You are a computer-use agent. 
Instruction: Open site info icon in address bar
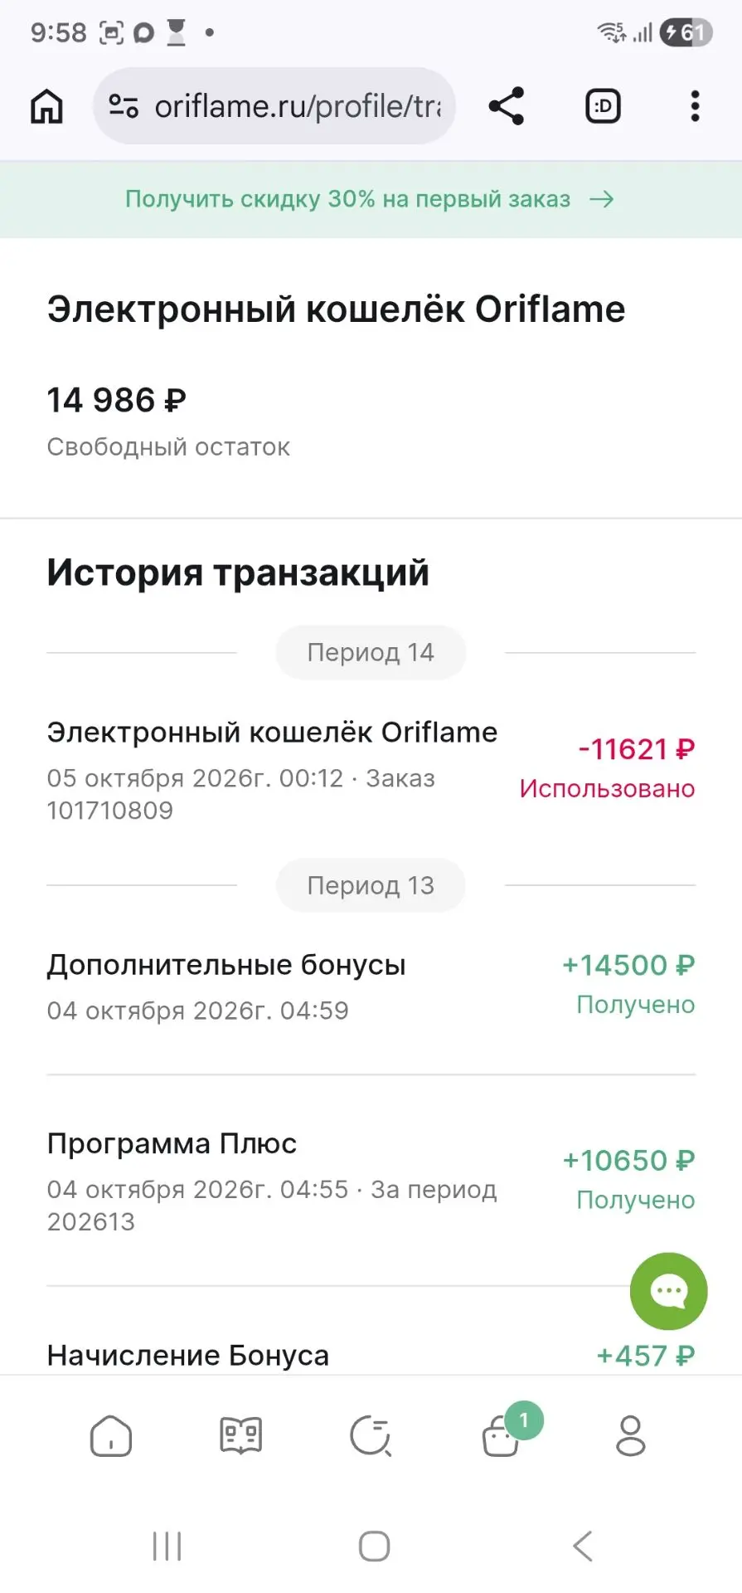pyautogui.click(x=124, y=106)
